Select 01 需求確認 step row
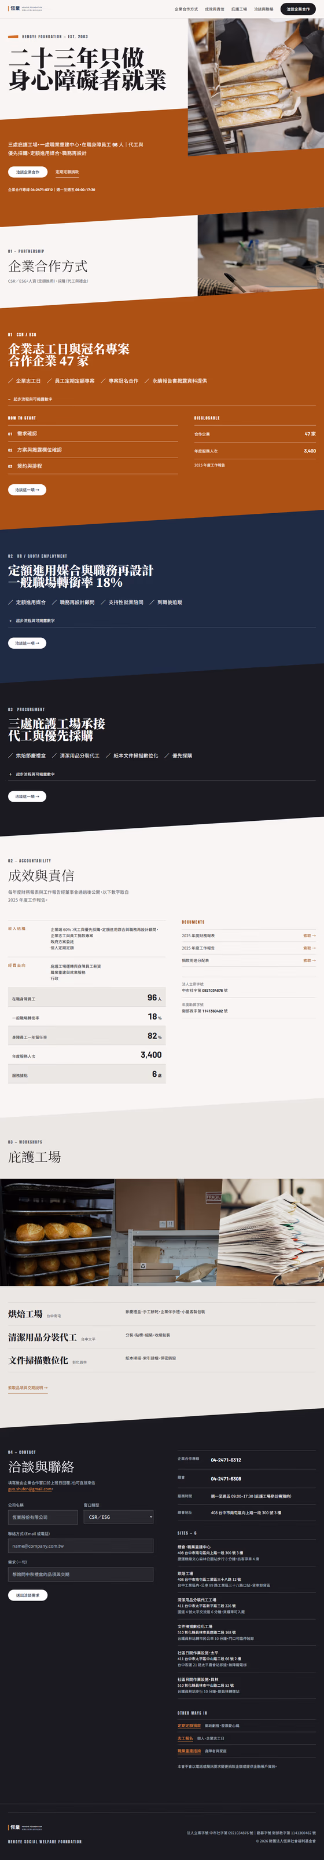This screenshot has height=1860, width=324. coord(93,434)
